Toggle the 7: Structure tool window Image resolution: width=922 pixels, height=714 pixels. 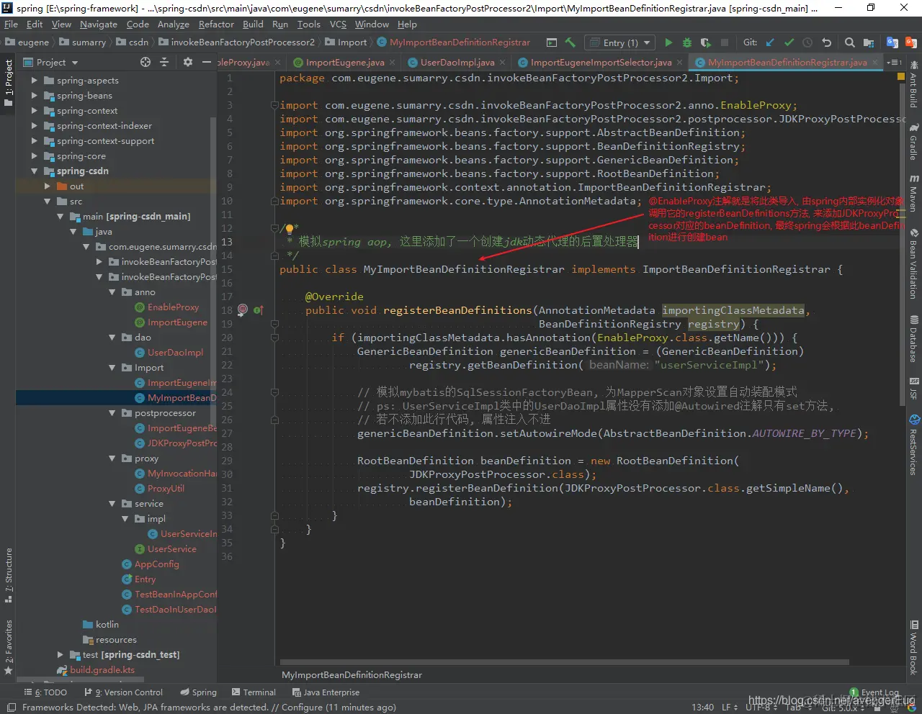click(9, 576)
